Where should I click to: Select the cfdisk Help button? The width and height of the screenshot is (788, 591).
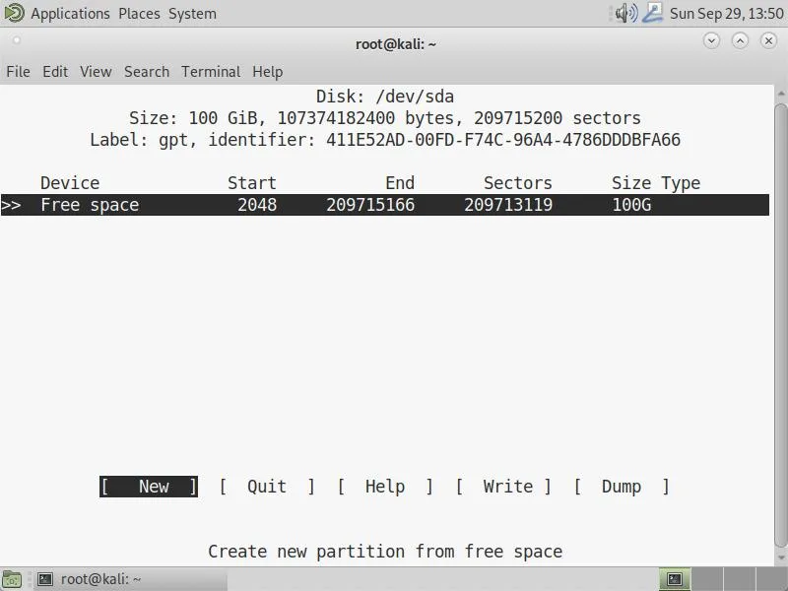click(x=385, y=487)
